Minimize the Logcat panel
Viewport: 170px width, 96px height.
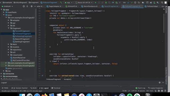tap(163, 82)
